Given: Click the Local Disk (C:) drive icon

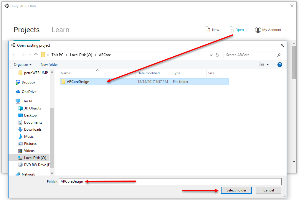Looking at the screenshot, I should coord(20,158).
